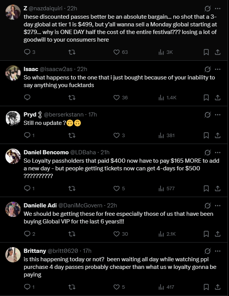Click Pryd's profile avatar
Viewport: 229px width, 296px height.
(13, 119)
